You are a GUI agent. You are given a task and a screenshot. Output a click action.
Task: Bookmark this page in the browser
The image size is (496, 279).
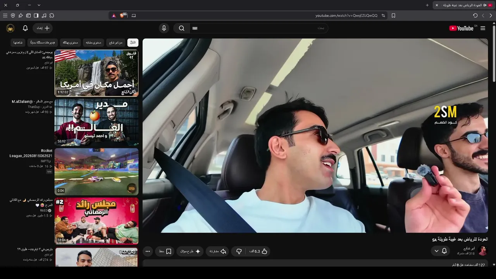click(393, 15)
